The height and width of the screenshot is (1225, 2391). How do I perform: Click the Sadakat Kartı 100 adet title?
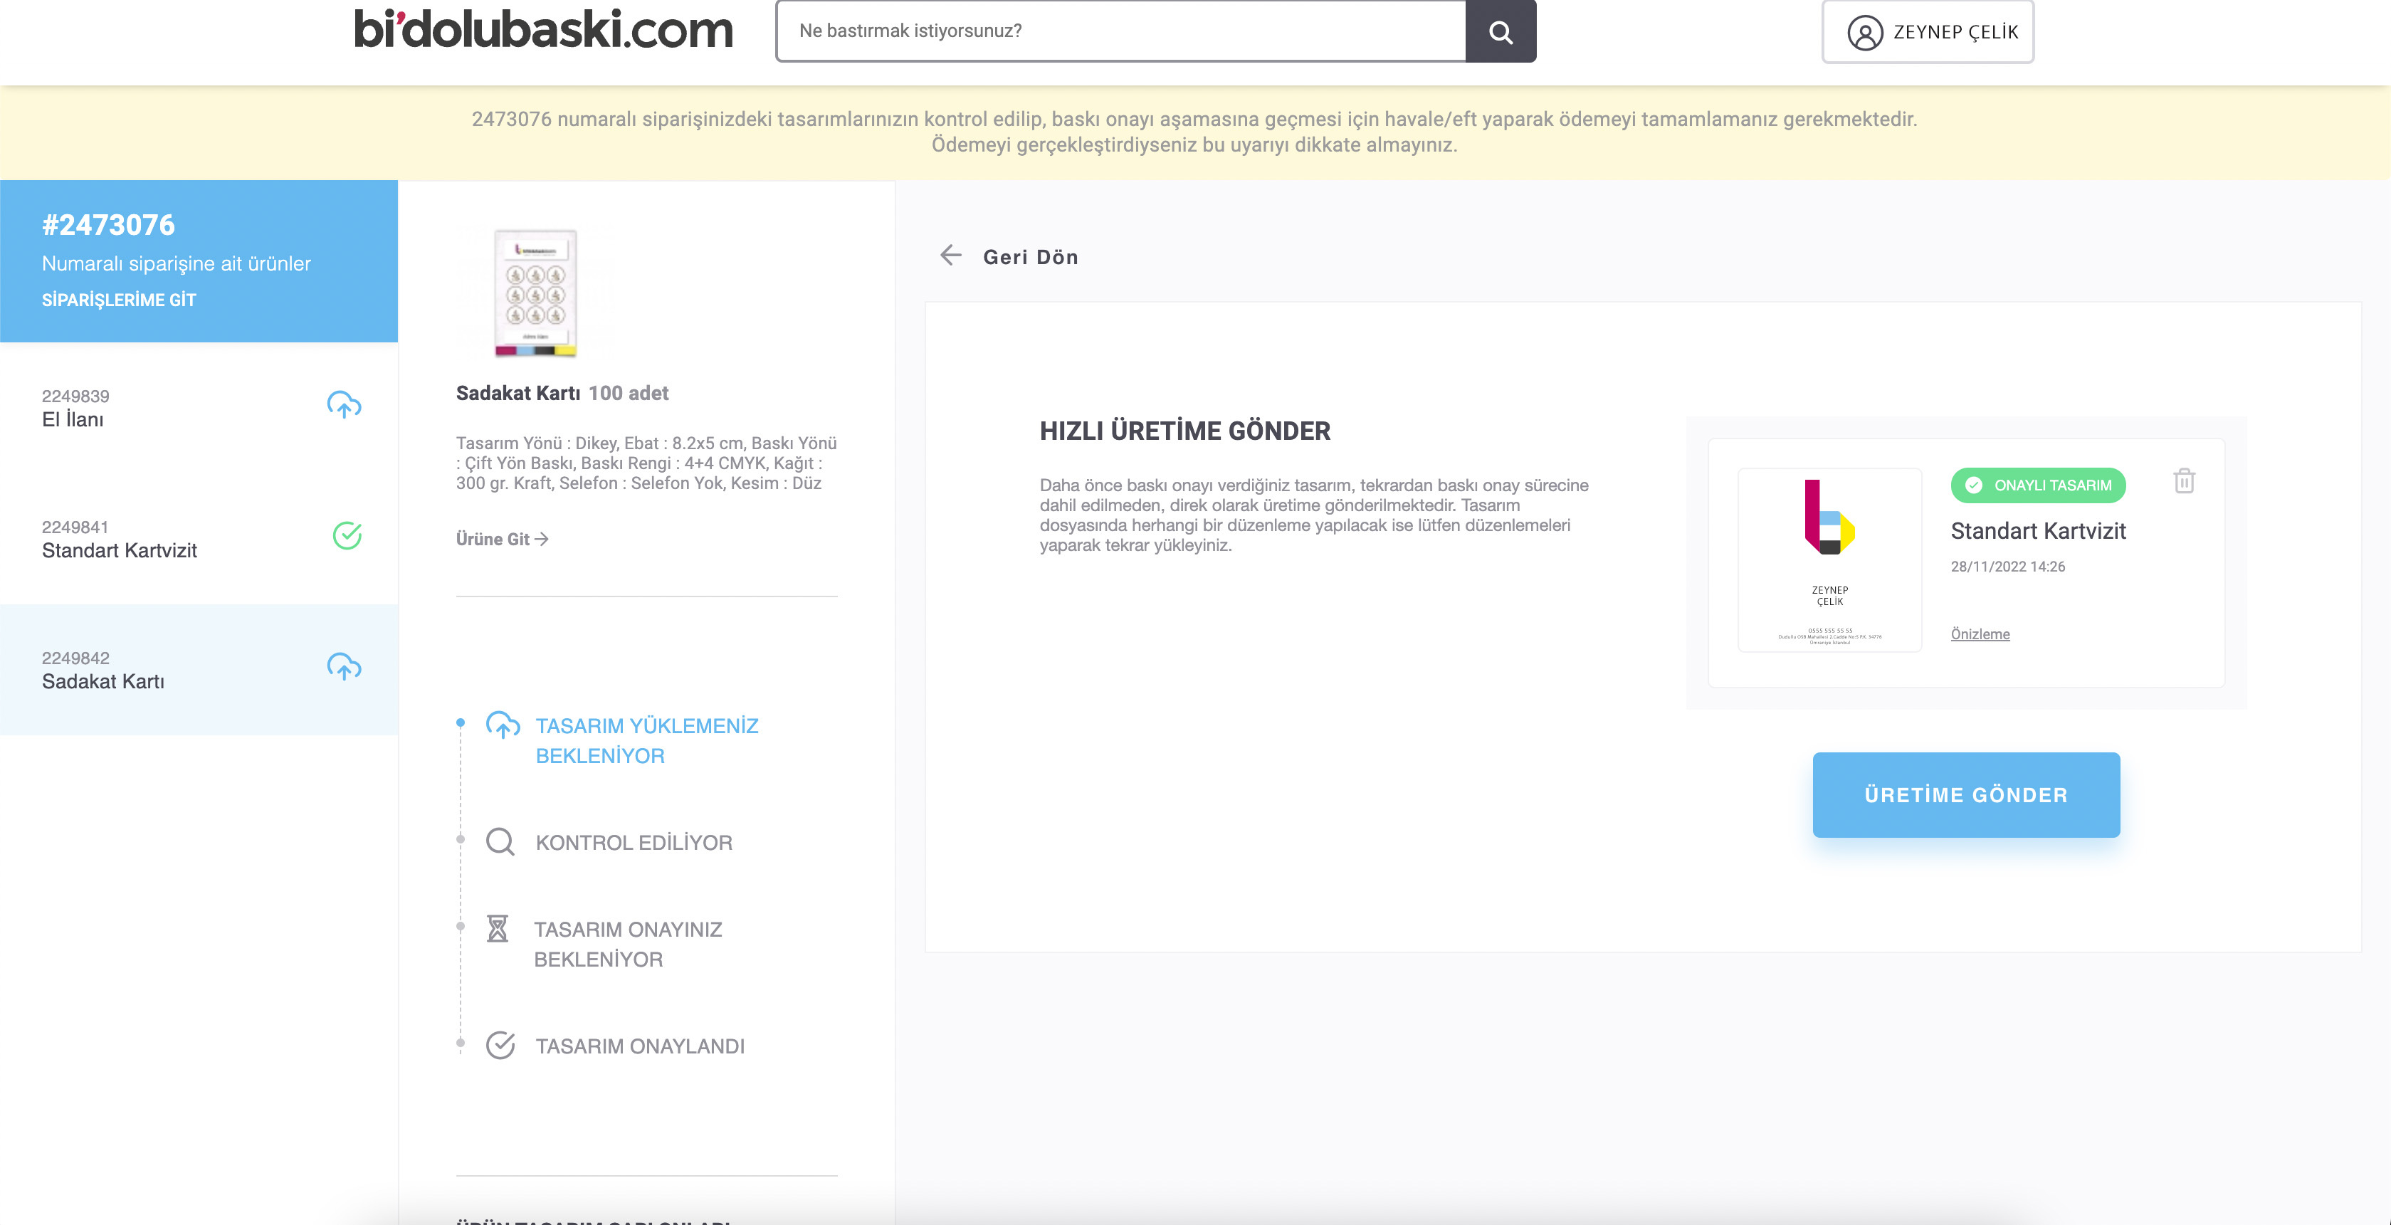click(562, 393)
